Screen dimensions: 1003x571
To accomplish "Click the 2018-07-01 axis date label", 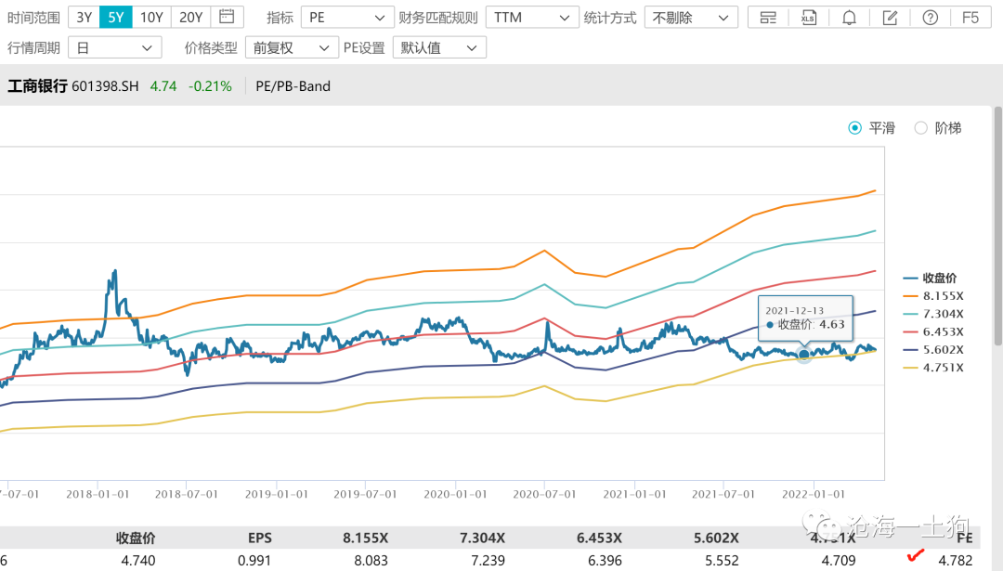I will point(187,494).
